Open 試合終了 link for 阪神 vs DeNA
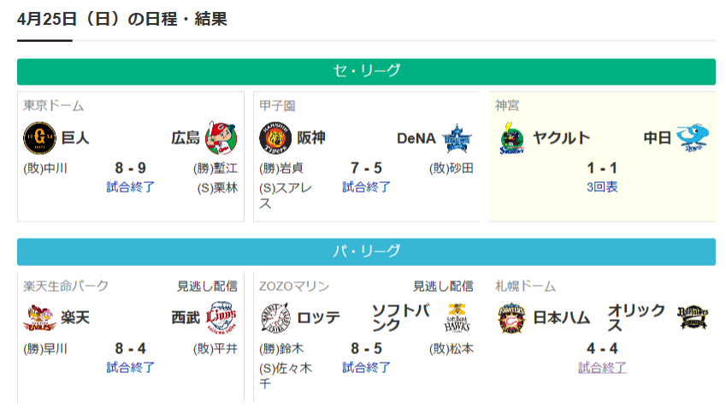Image resolution: width=726 pixels, height=408 pixels. point(366,187)
